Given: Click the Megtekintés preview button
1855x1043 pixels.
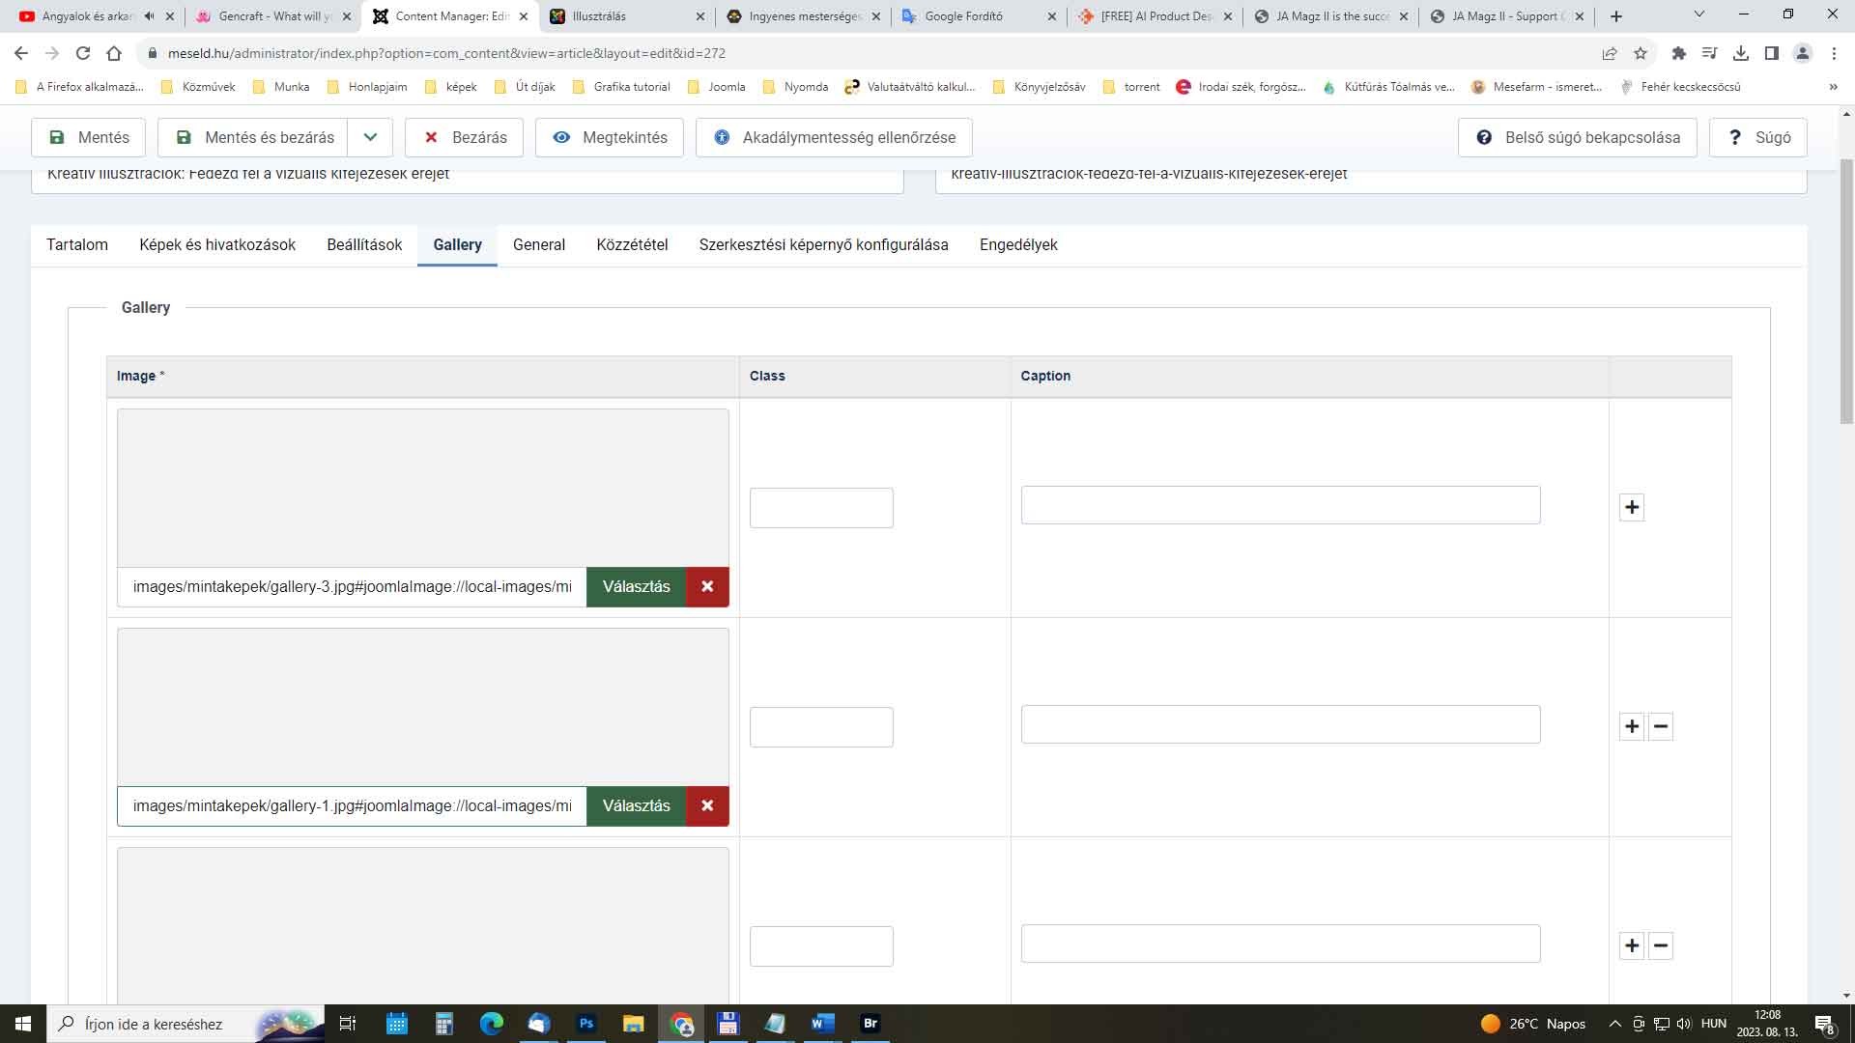Looking at the screenshot, I should pyautogui.click(x=609, y=137).
